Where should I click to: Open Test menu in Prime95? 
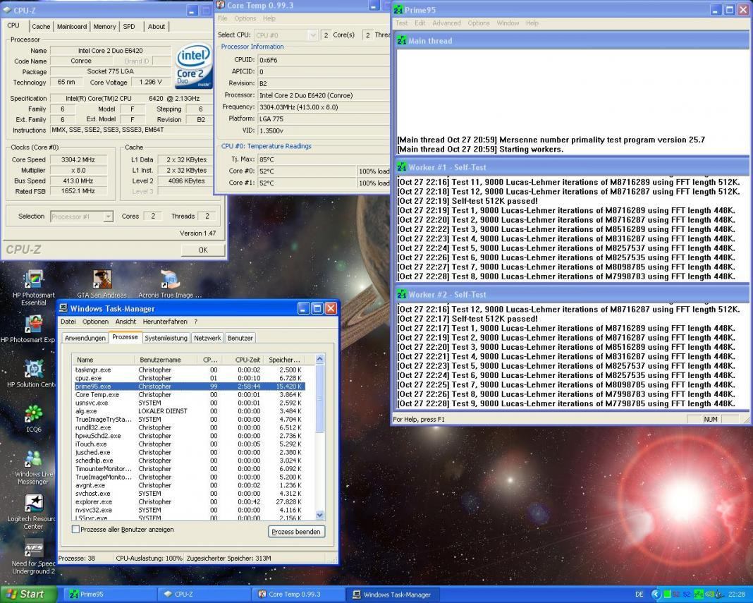pos(401,23)
